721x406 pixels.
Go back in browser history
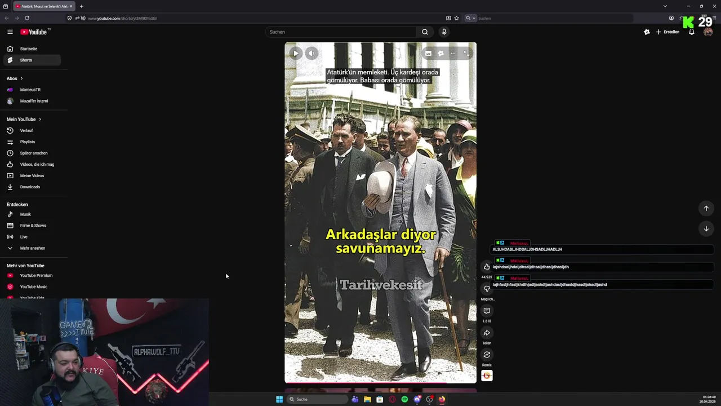7,18
